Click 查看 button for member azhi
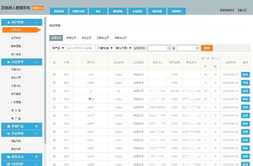The image size is (253, 166). tap(246, 75)
